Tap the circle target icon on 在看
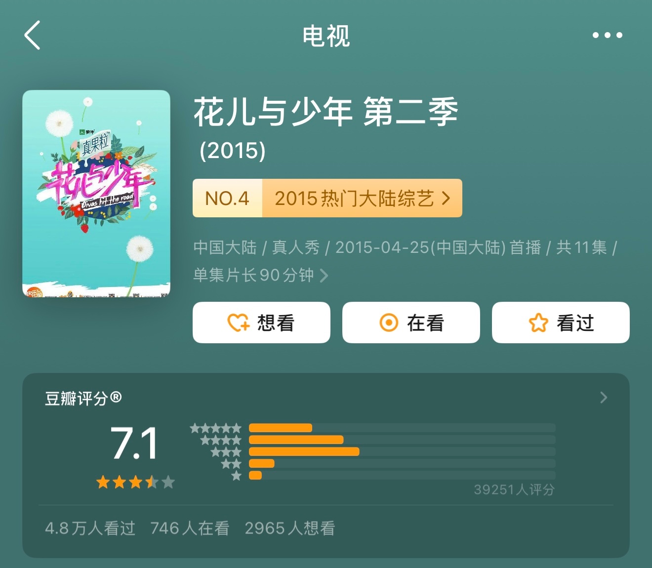This screenshot has width=652, height=568. [388, 323]
